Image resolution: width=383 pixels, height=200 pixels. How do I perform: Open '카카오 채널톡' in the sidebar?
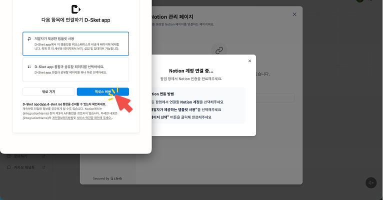point(24,167)
